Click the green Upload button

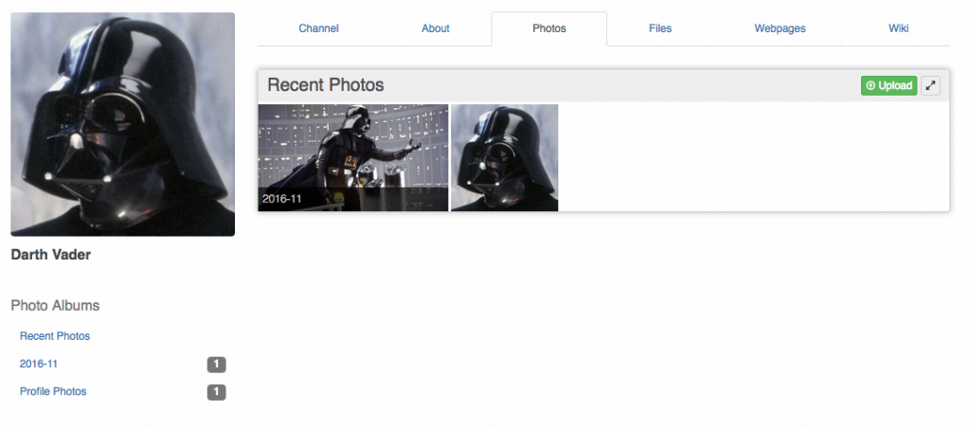(889, 85)
